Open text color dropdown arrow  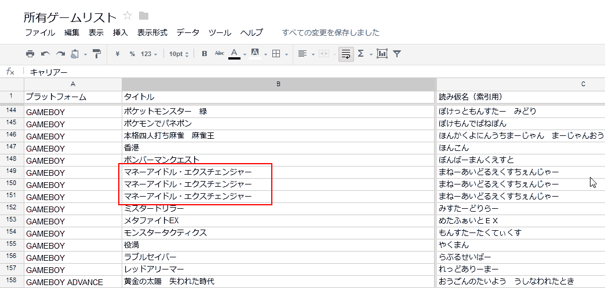[x=245, y=55]
